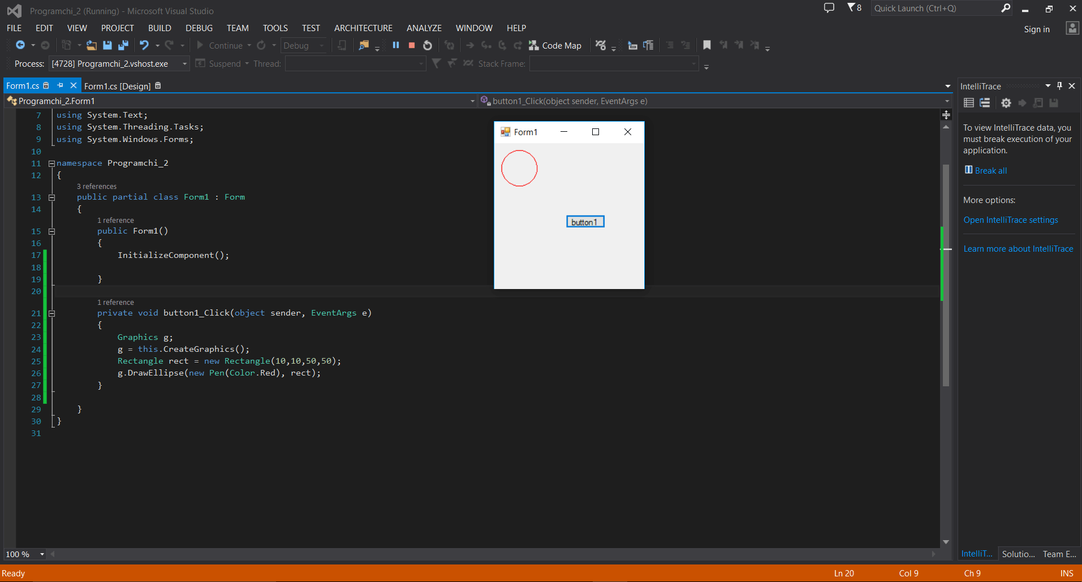Click button1 in the Form1 window

point(585,222)
